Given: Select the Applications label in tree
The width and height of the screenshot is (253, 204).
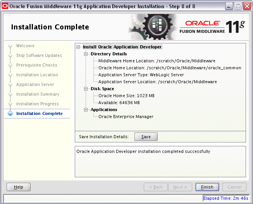Looking at the screenshot, I should point(104,110).
